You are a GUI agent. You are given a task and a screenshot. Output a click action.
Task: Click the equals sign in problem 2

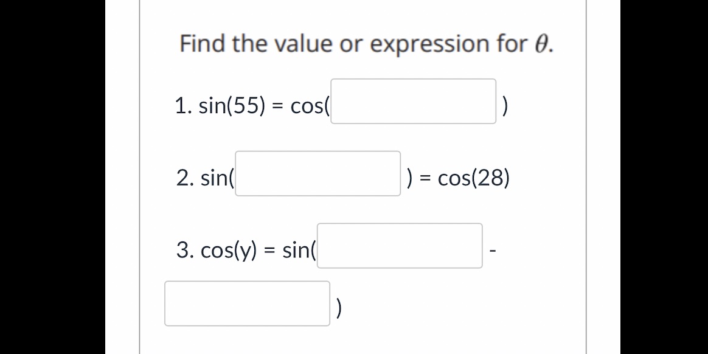click(425, 178)
